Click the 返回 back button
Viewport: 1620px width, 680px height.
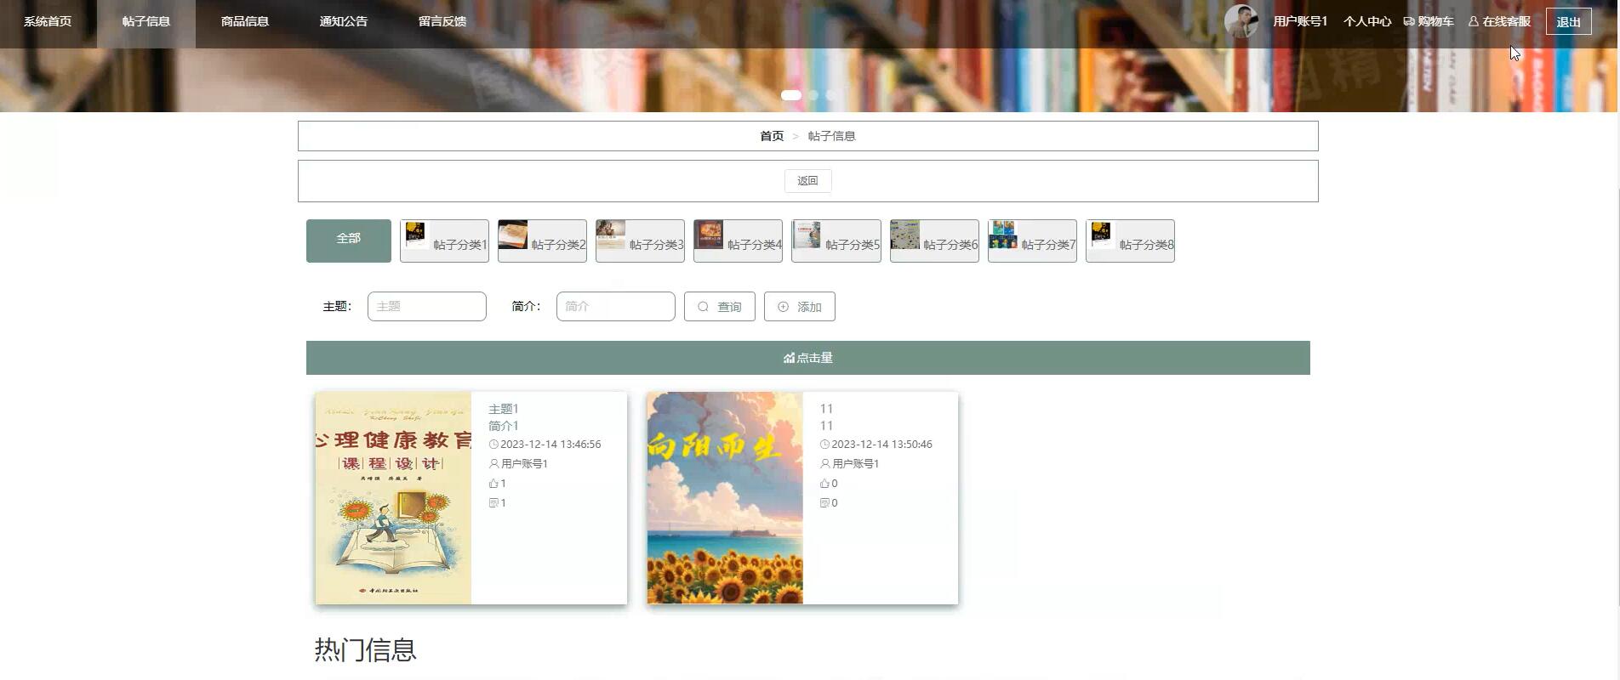click(x=807, y=180)
